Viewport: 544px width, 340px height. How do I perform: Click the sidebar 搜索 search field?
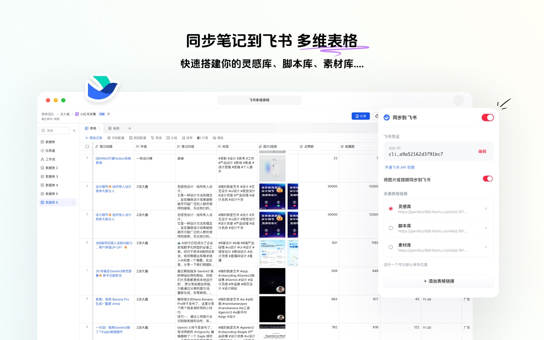[x=54, y=130]
